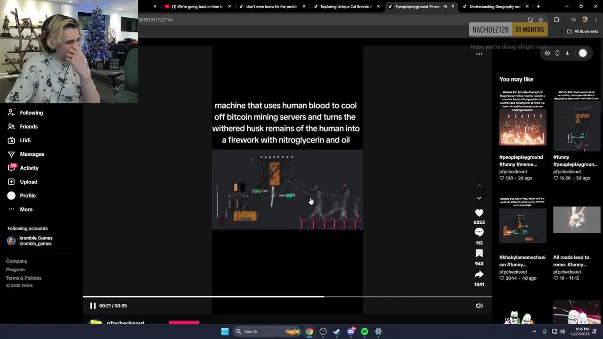Mute the audio-playing #peopleplayground tab
Screen dimensions: 603x339
445,7
